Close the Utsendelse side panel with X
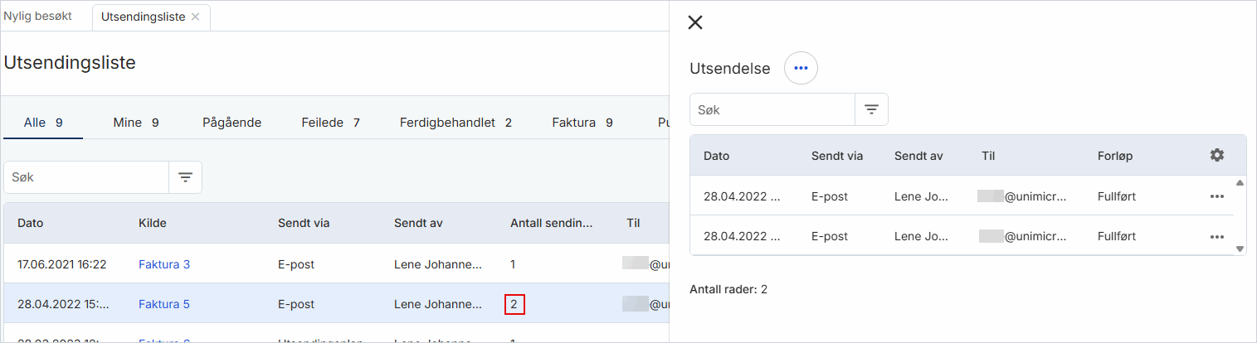 695,22
